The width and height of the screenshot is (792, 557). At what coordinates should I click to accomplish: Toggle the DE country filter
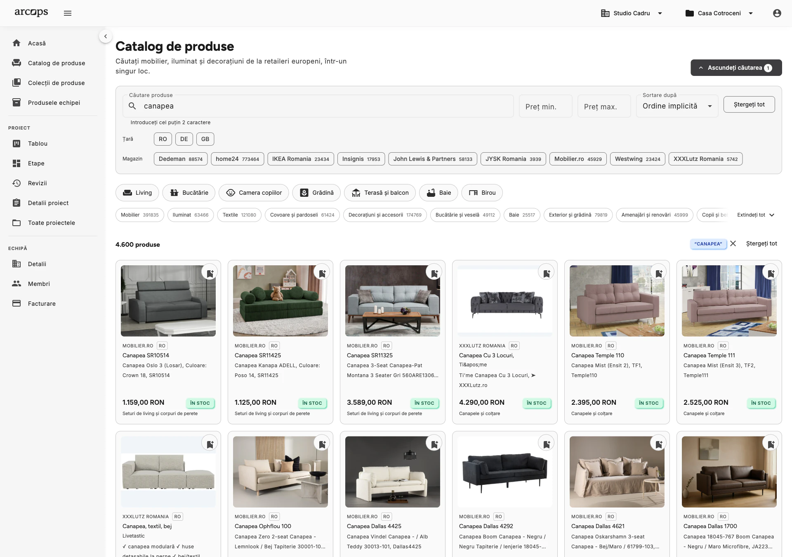pyautogui.click(x=184, y=139)
